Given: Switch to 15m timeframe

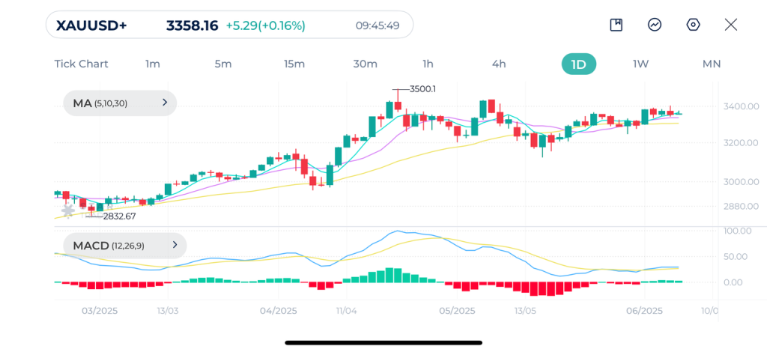Looking at the screenshot, I should pyautogui.click(x=294, y=64).
